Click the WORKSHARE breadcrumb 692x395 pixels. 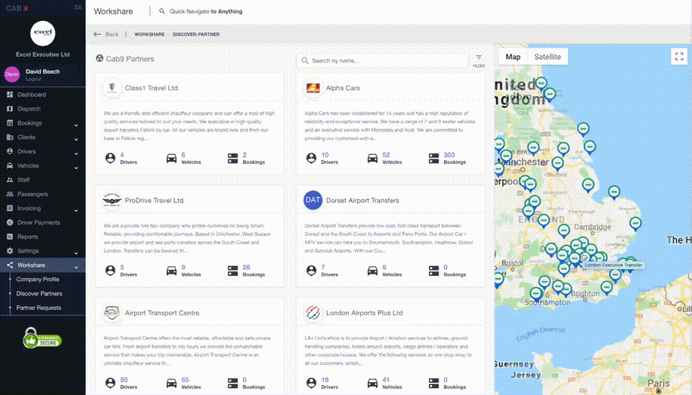(x=150, y=34)
